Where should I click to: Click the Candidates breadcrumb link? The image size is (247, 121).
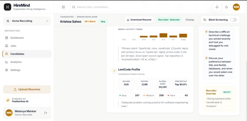click(x=67, y=17)
